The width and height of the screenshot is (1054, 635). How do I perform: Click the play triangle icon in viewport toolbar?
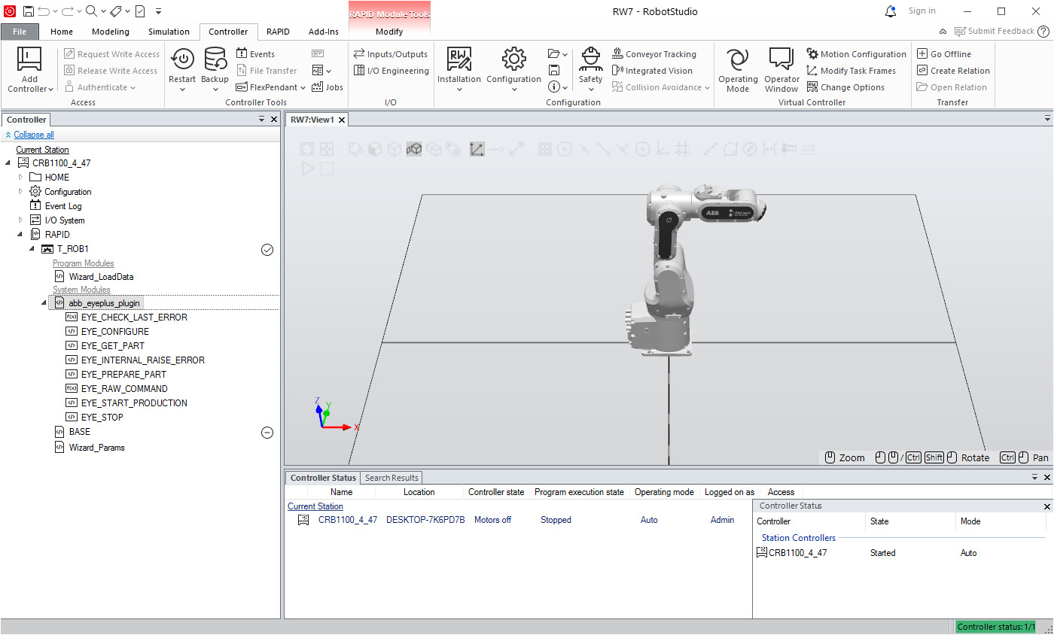click(308, 169)
